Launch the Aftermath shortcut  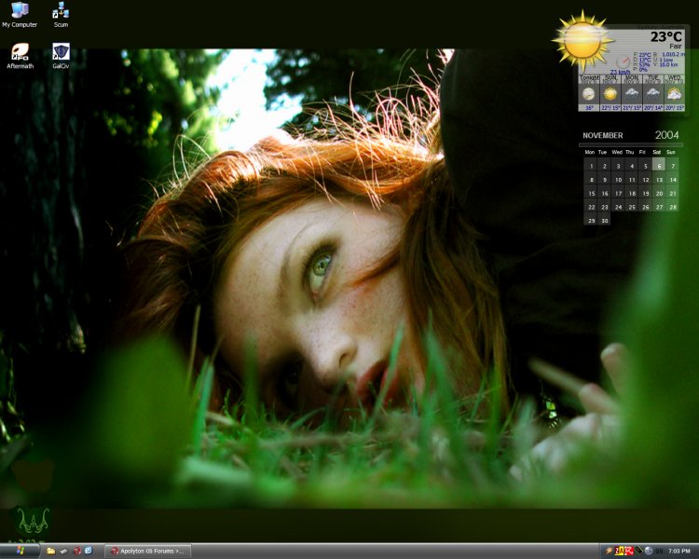(x=20, y=52)
